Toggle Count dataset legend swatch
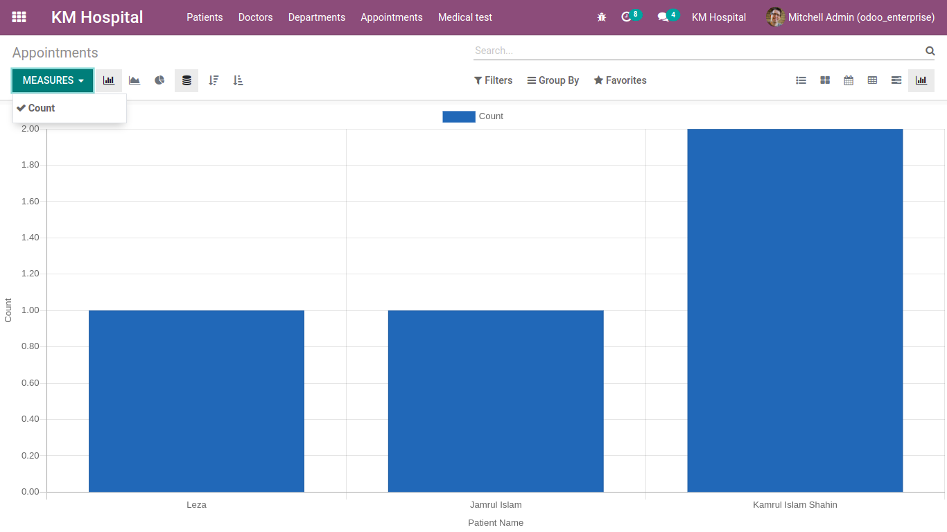The image size is (947, 532). [x=459, y=116]
